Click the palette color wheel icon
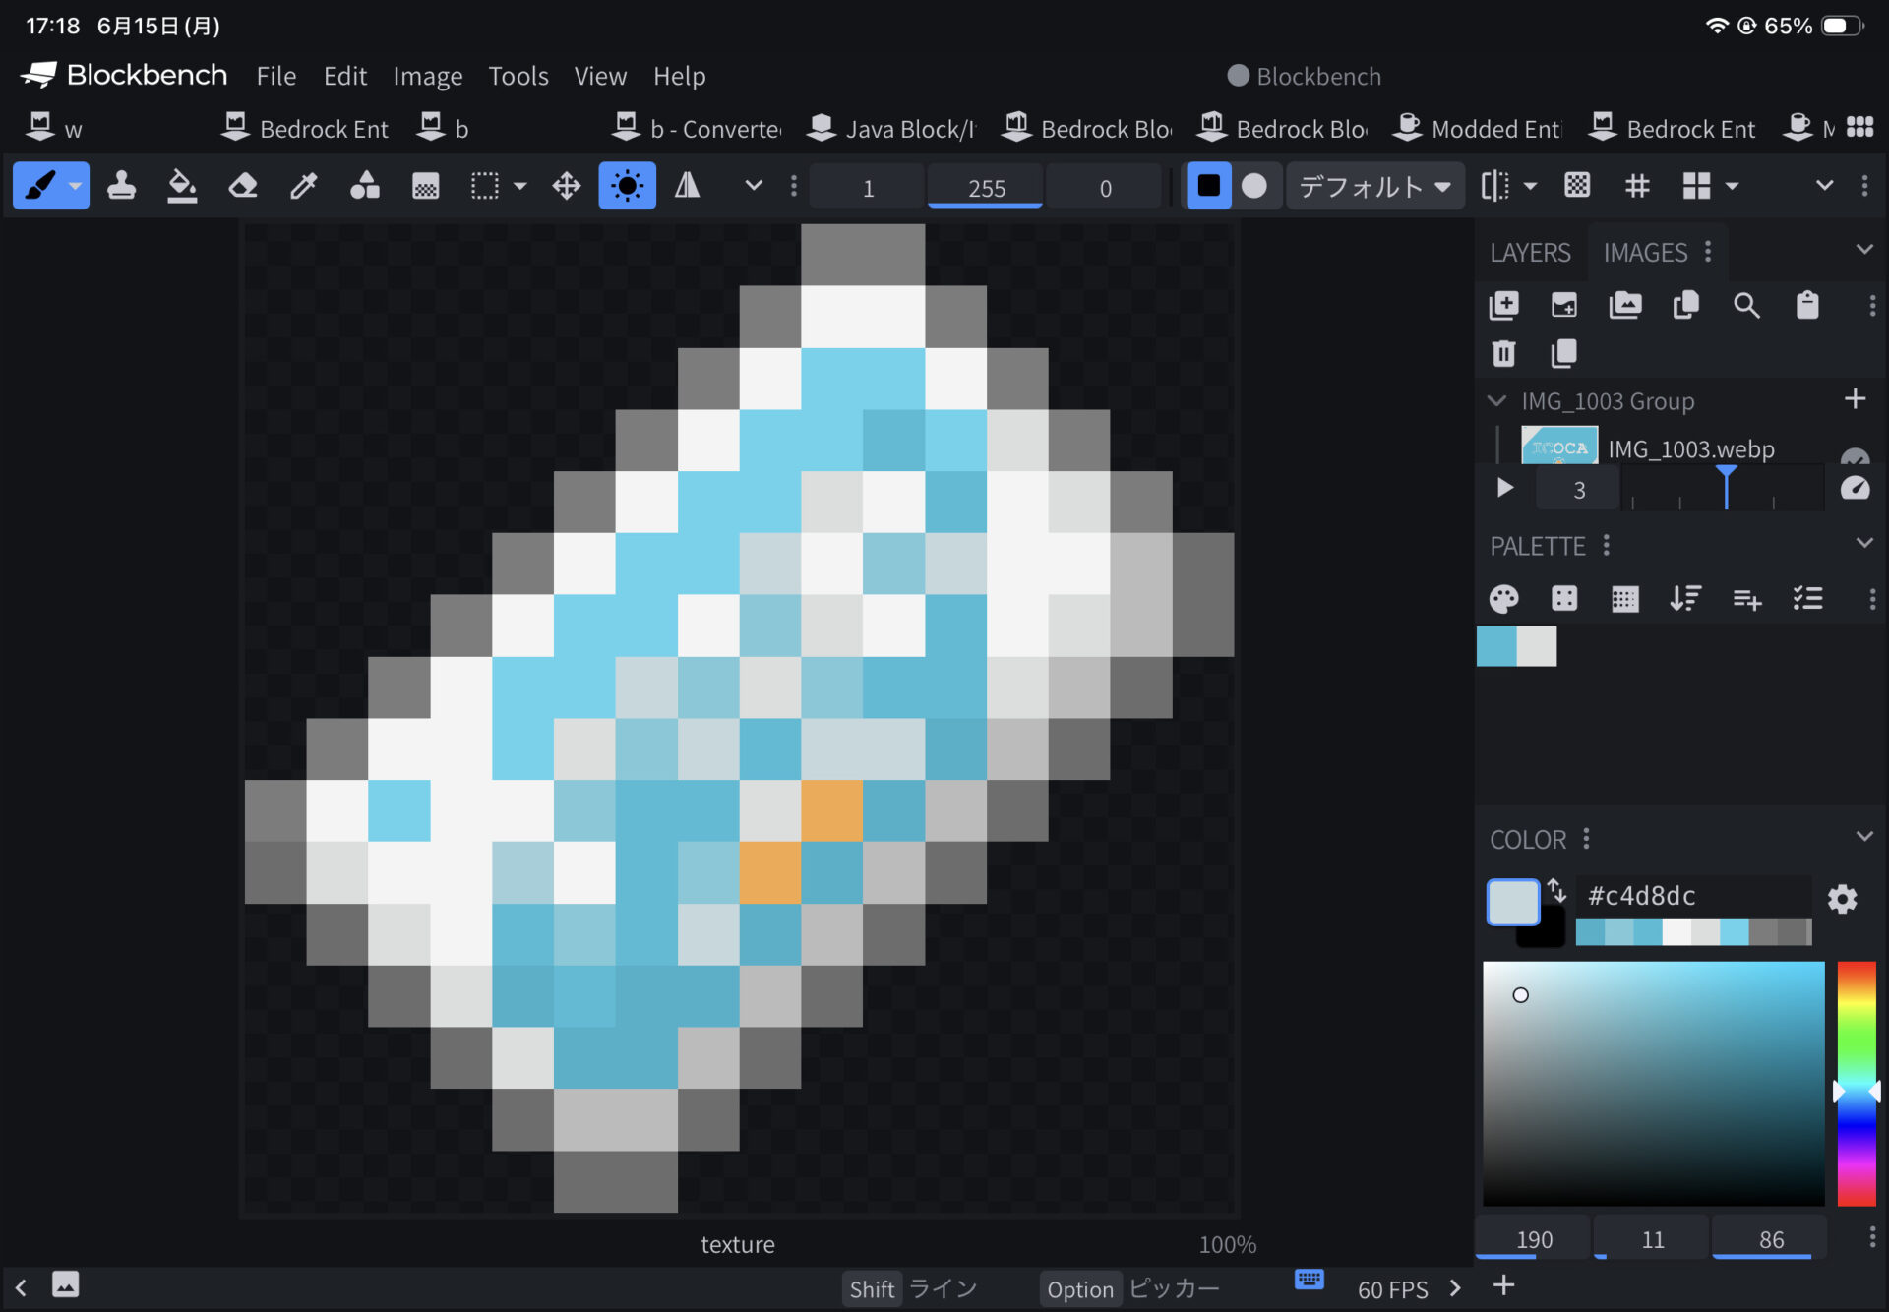Image resolution: width=1889 pixels, height=1312 pixels. point(1503,598)
